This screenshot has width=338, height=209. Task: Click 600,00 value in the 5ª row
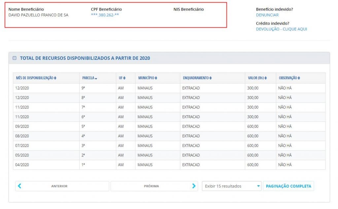[253, 126]
